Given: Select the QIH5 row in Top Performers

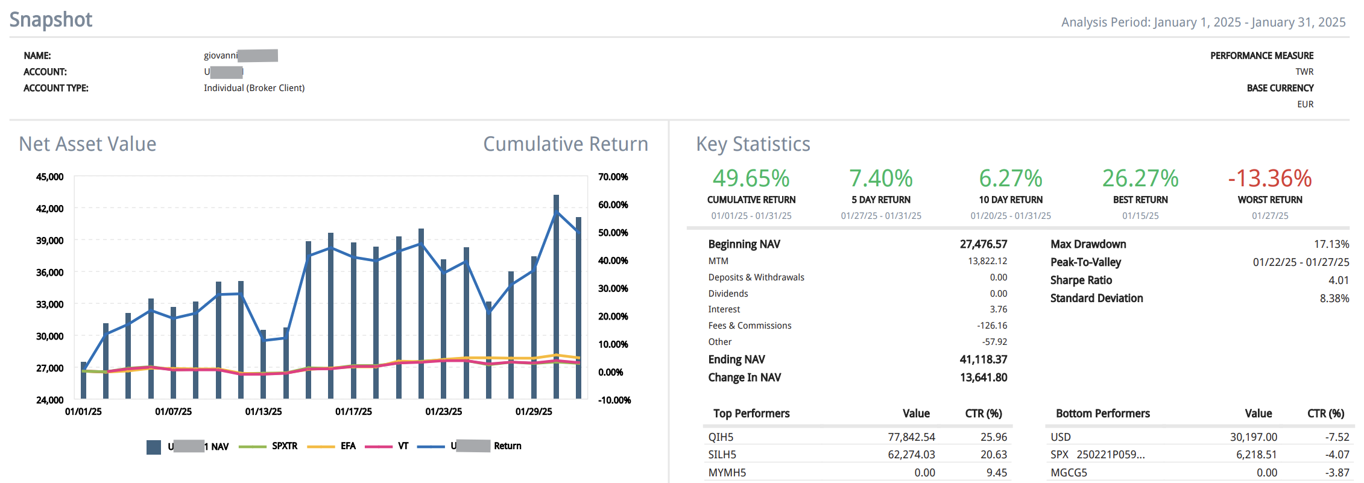Looking at the screenshot, I should (x=721, y=437).
